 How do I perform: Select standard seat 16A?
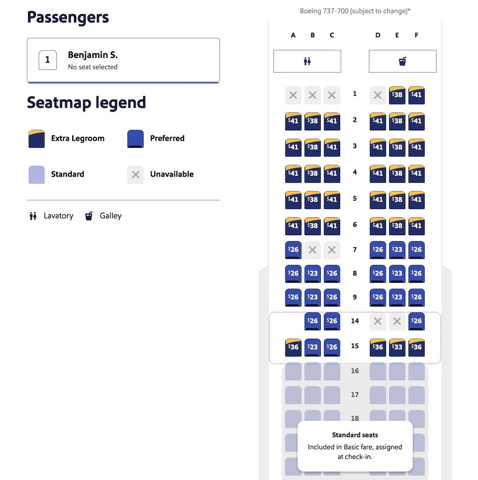[293, 371]
